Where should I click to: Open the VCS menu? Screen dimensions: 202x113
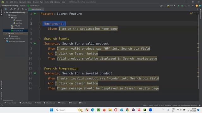click(x=51, y=2)
